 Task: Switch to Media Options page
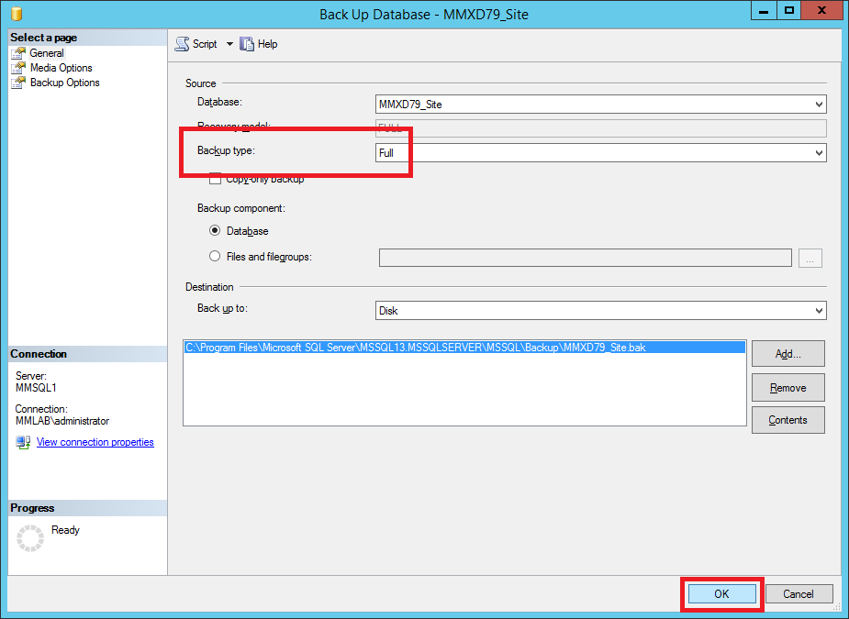[61, 68]
